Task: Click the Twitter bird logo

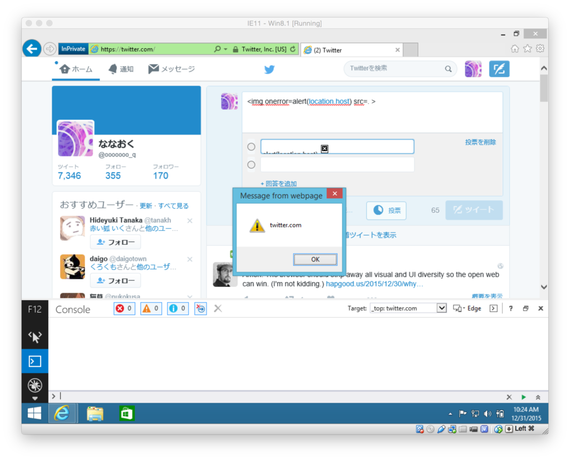Action: [269, 69]
